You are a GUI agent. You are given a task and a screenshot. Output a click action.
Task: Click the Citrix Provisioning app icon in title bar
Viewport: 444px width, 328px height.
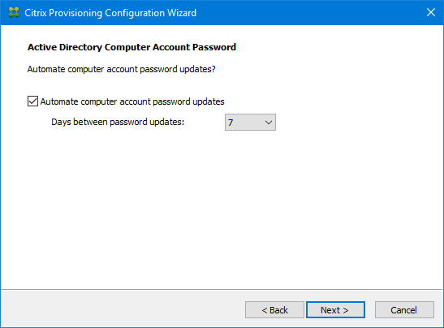tap(14, 13)
